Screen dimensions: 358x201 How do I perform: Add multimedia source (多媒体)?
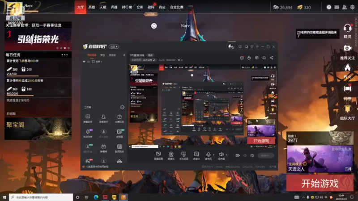(x=196, y=156)
